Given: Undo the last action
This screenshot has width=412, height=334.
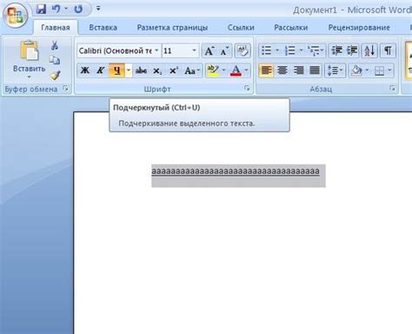Looking at the screenshot, I should 56,9.
